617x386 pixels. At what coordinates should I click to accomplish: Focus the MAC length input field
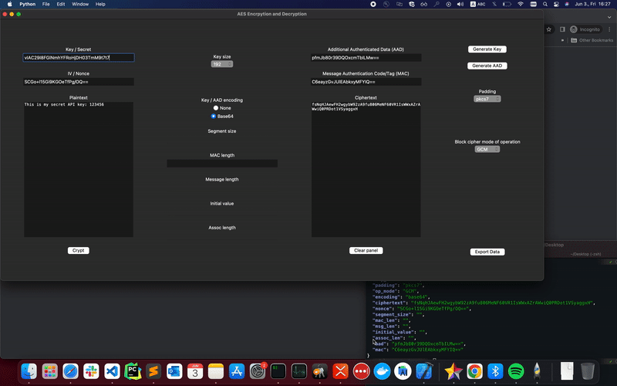(x=222, y=164)
